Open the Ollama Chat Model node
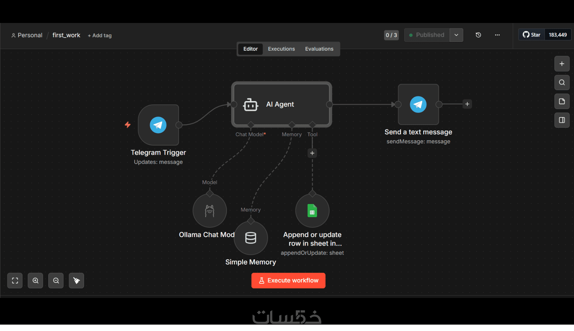Image resolution: width=574 pixels, height=331 pixels. tap(210, 211)
